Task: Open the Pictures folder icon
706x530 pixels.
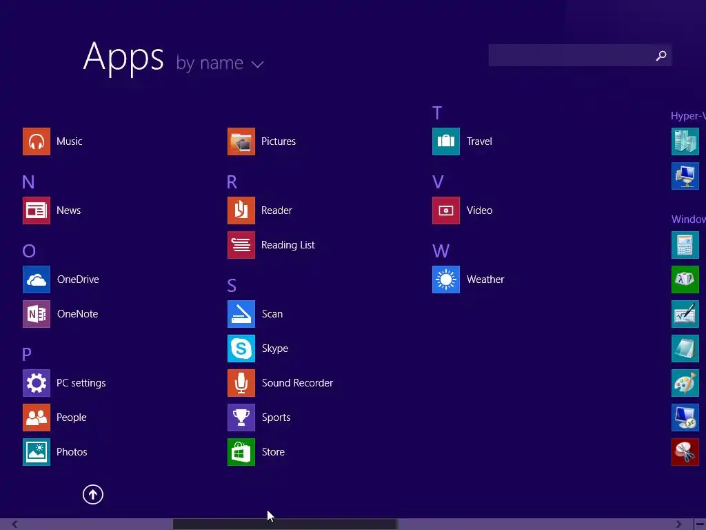Action: [241, 141]
